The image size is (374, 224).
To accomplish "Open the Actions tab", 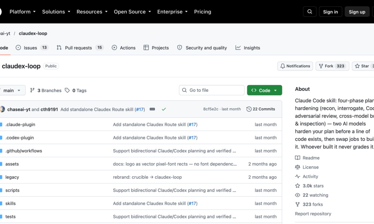I will click(123, 48).
